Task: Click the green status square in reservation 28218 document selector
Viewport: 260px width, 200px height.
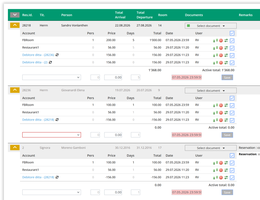Action: 188,26
